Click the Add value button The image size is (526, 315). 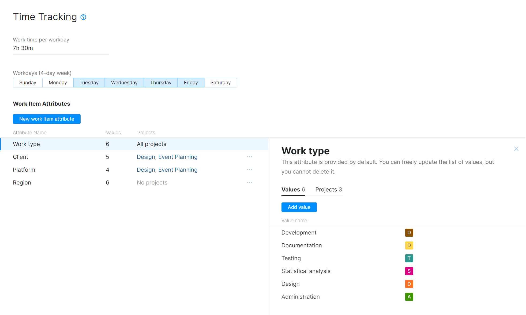pyautogui.click(x=299, y=207)
